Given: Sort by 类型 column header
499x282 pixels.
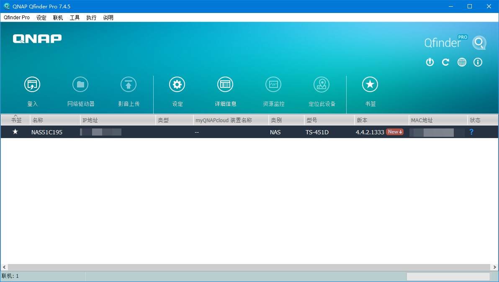Looking at the screenshot, I should pyautogui.click(x=175, y=120).
